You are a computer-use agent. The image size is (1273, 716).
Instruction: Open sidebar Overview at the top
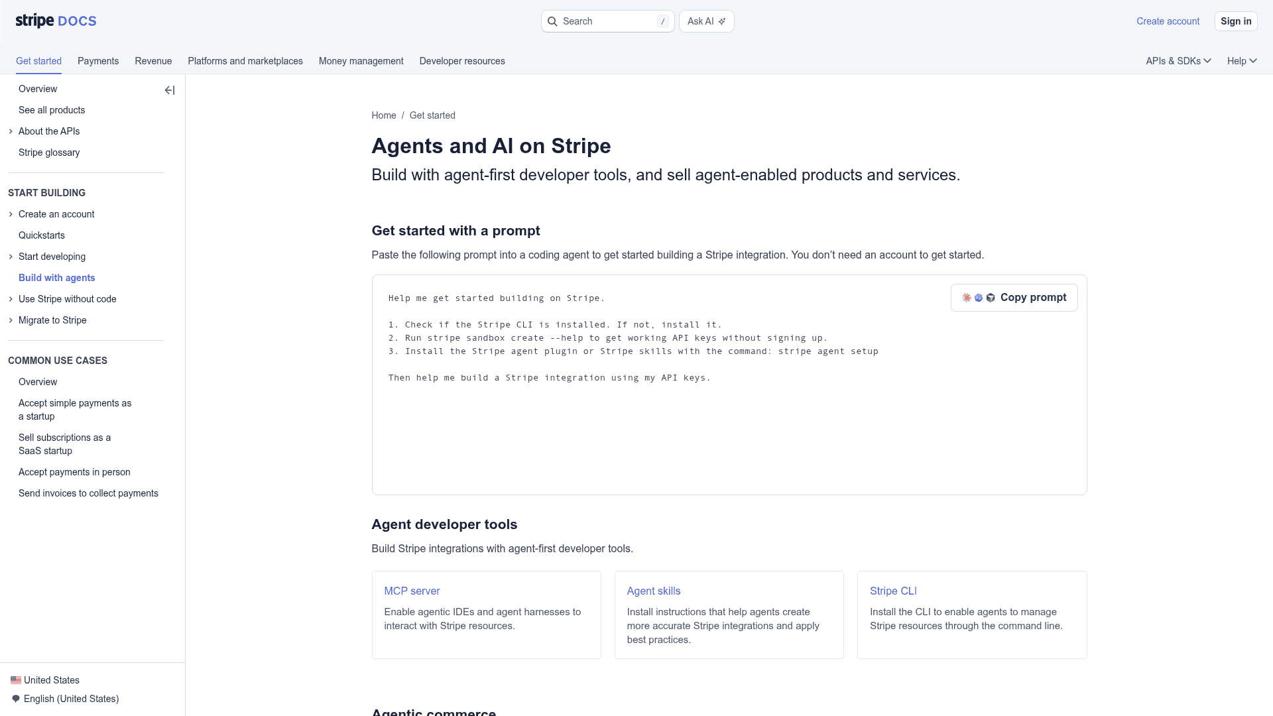tap(38, 89)
